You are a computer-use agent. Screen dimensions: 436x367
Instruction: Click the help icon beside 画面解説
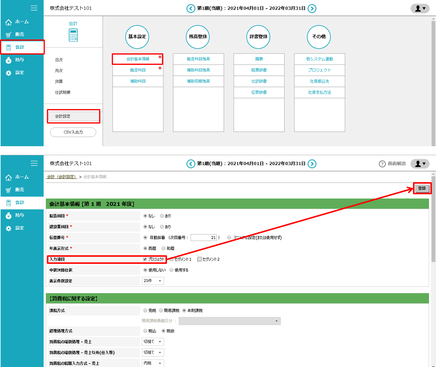click(382, 164)
